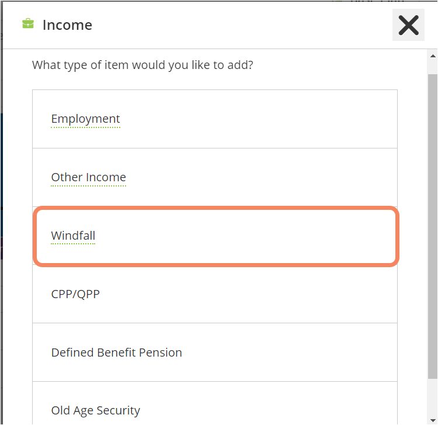
Task: Click the scrollbar track below the thumb
Action: pos(433,396)
